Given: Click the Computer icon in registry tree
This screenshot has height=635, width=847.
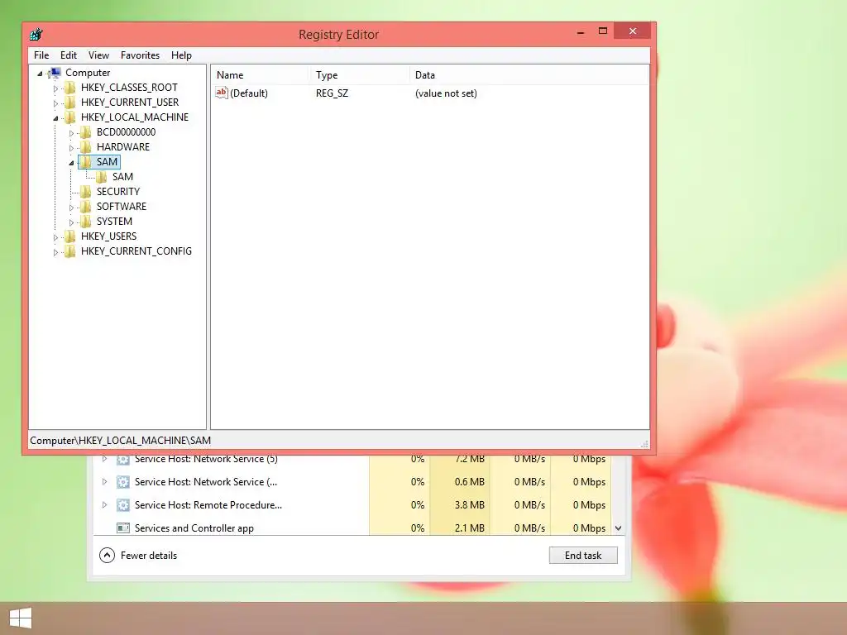Looking at the screenshot, I should (x=55, y=73).
